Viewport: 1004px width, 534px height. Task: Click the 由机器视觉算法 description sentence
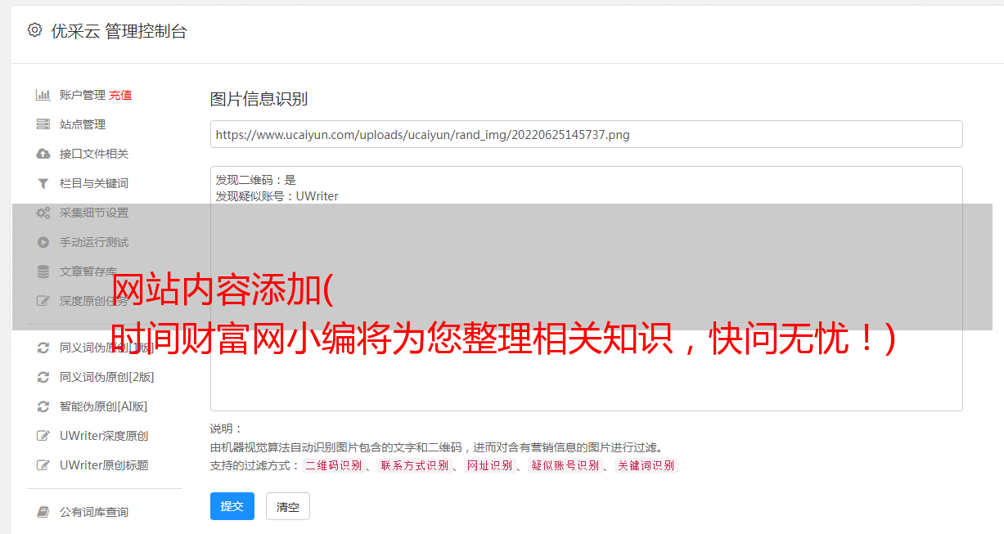436,447
